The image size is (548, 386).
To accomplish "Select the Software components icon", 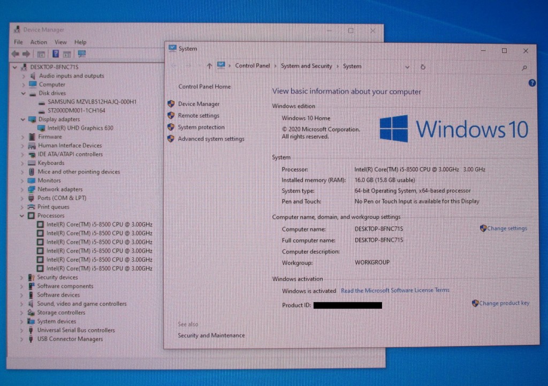I will (31, 286).
